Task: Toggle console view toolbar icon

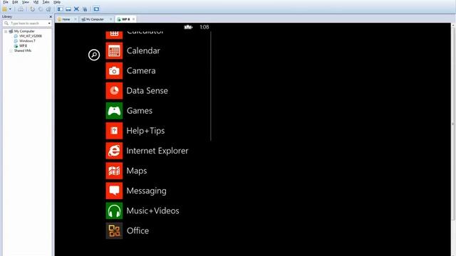Action: point(96,9)
